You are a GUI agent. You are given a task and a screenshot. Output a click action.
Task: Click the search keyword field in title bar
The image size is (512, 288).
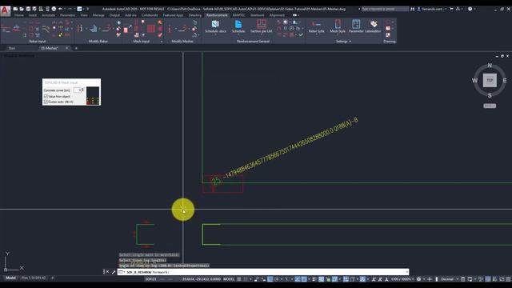point(385,9)
